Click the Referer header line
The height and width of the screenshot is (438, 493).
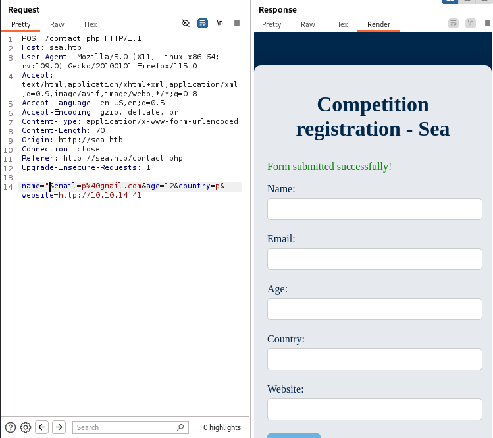click(x=102, y=158)
